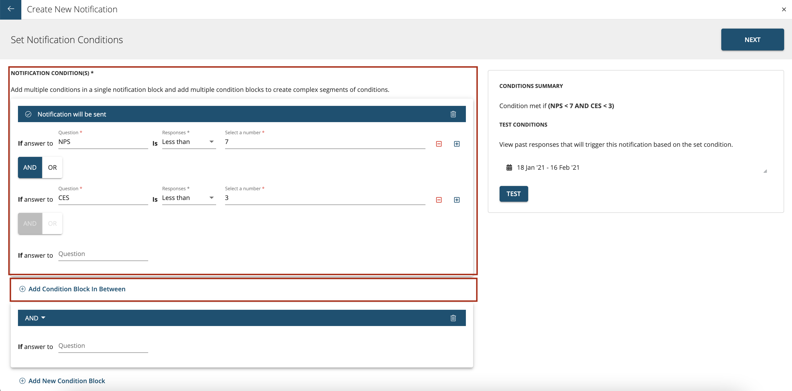Click the Question field in the AND block
Image resolution: width=792 pixels, height=391 pixels.
[103, 346]
